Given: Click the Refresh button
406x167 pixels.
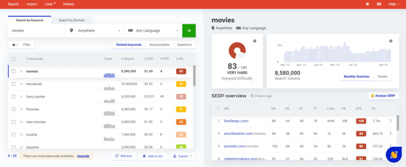Looking at the screenshot, I should point(124,156).
